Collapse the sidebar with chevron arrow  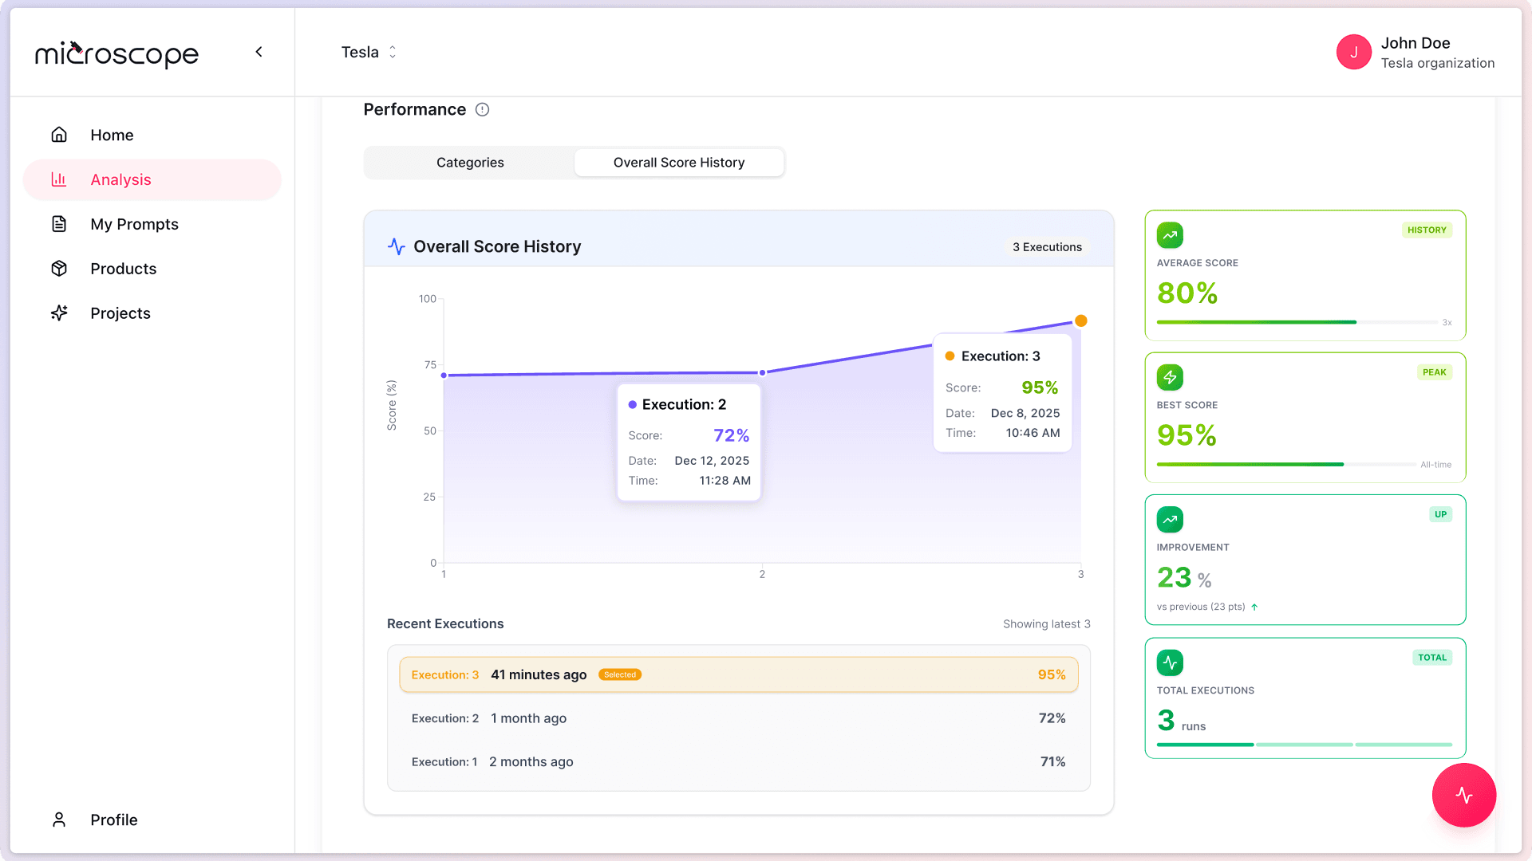point(259,52)
